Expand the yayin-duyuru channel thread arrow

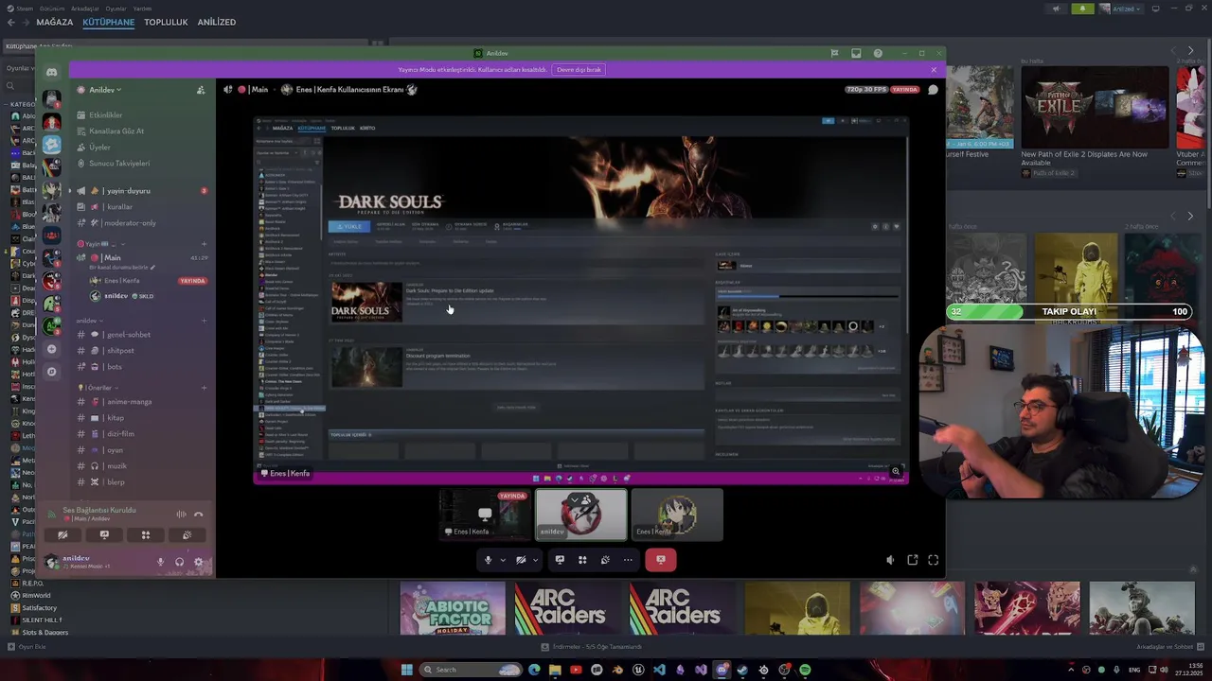(69, 191)
